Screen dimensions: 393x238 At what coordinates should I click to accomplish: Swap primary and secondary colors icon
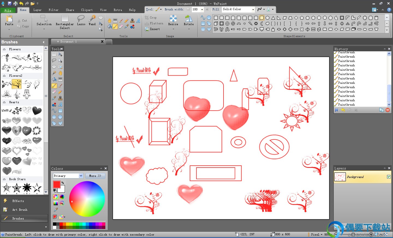click(63, 183)
